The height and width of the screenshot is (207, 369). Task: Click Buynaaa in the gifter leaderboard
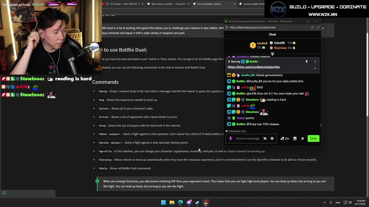click(280, 48)
